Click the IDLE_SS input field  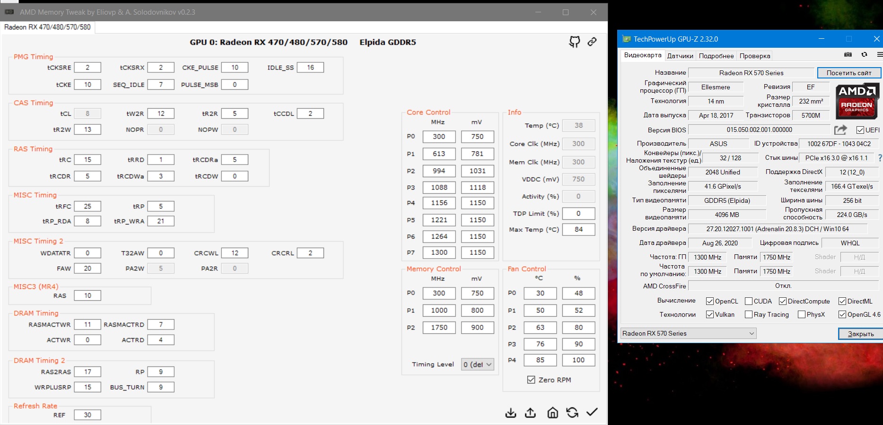click(x=310, y=68)
